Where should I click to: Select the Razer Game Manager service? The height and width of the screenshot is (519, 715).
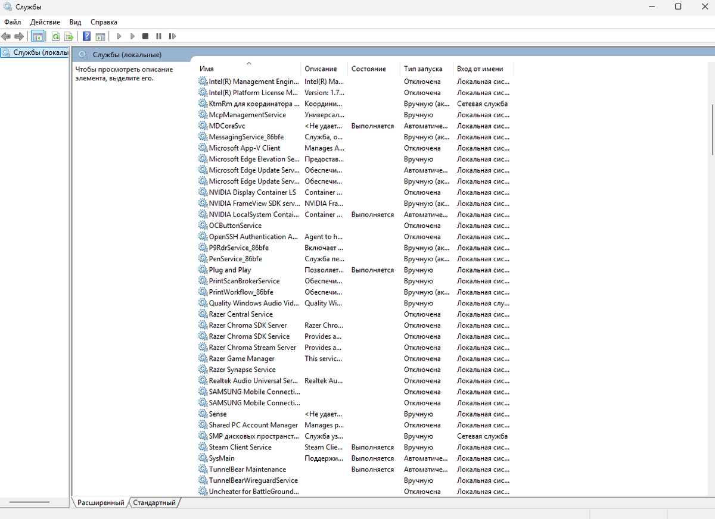(x=355, y=358)
